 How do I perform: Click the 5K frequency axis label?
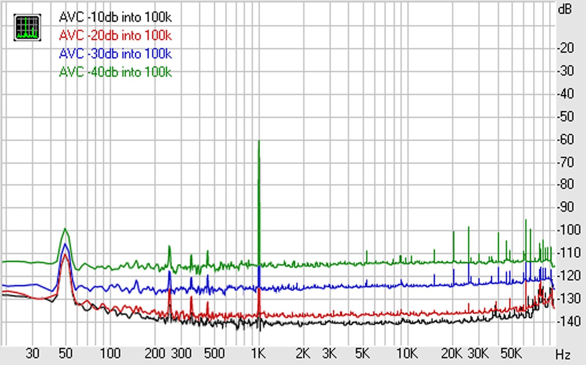click(362, 354)
